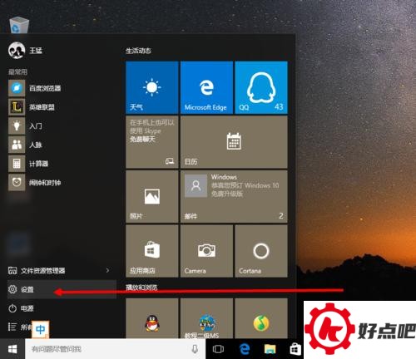
Task: Click the microphone icon in search box
Action: click(195, 349)
